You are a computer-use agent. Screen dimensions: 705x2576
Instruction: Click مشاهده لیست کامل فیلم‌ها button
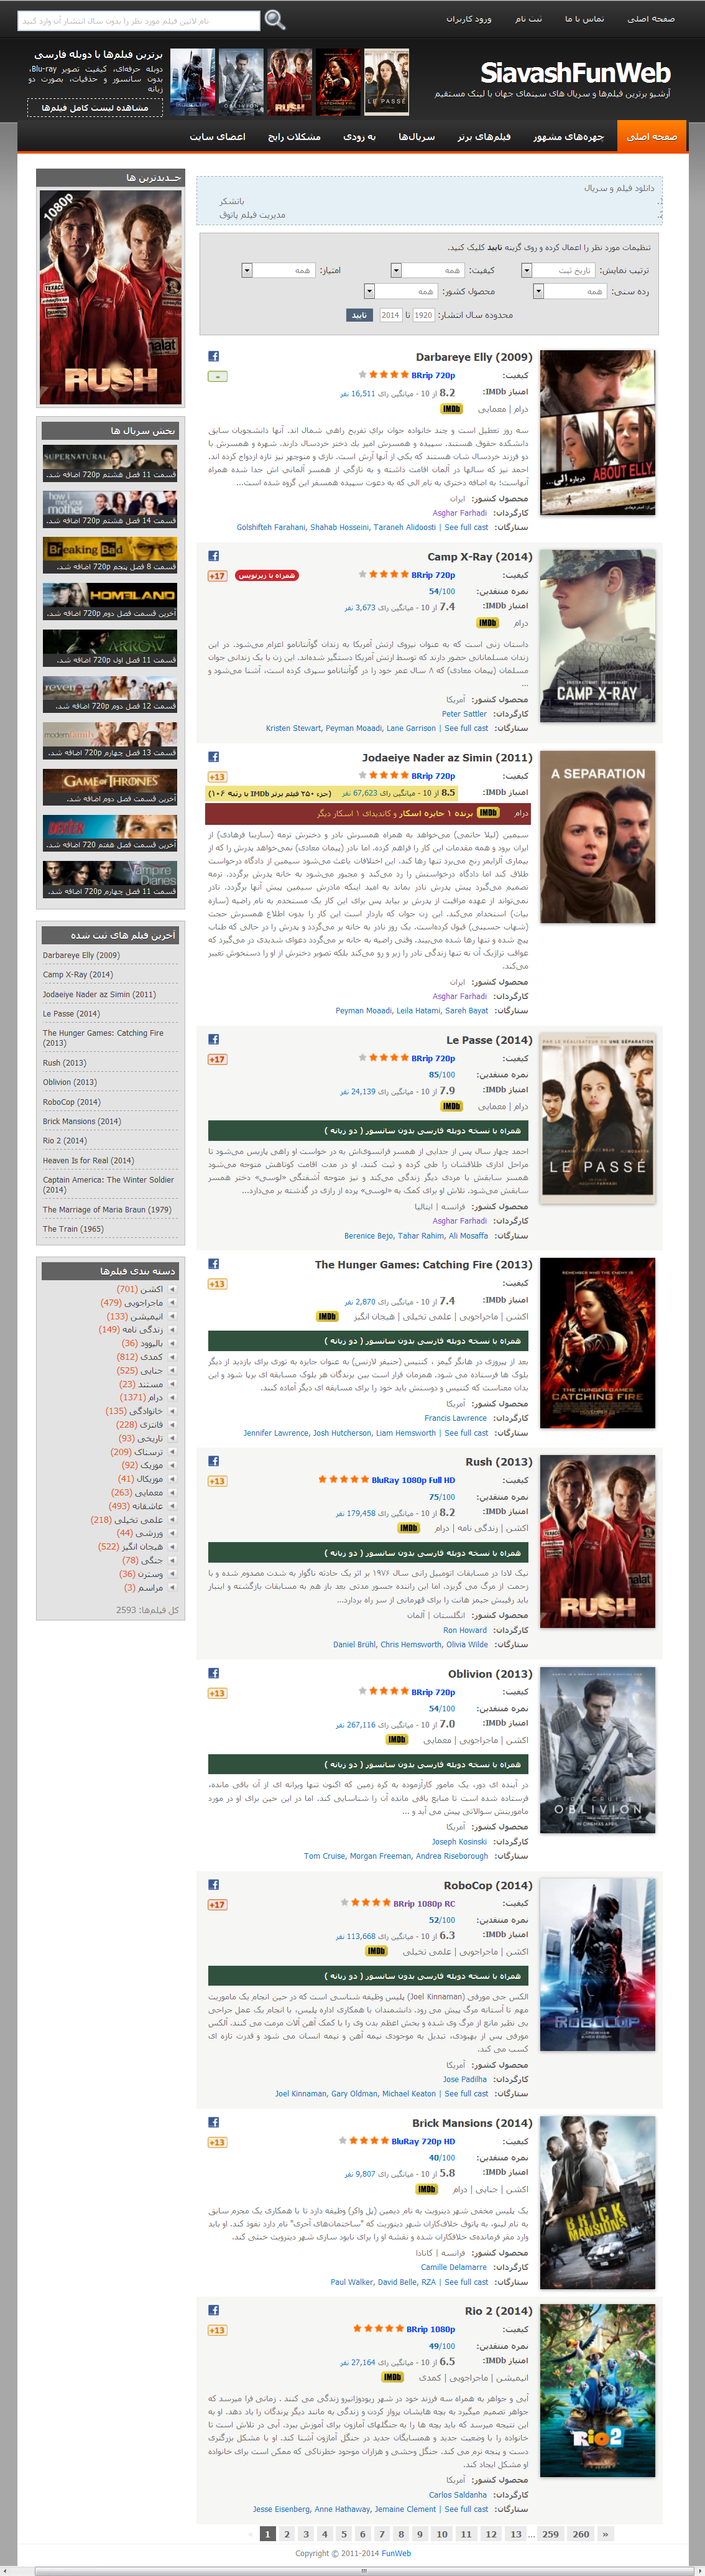point(95,107)
